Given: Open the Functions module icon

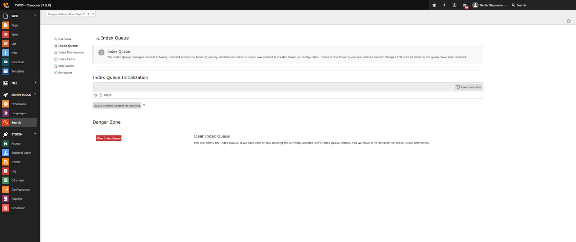Looking at the screenshot, I should coord(5,62).
